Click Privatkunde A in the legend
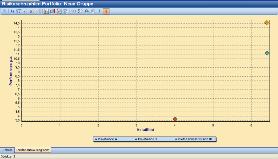This screenshot has height=159, width=278. (107, 139)
